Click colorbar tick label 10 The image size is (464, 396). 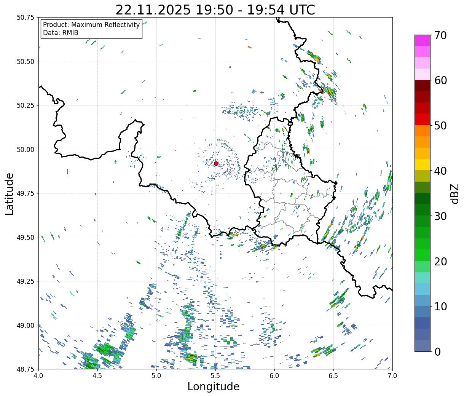(x=440, y=307)
